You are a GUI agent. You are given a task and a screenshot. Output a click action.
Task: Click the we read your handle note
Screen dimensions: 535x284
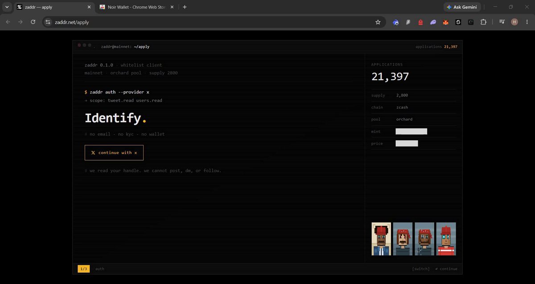pyautogui.click(x=153, y=170)
